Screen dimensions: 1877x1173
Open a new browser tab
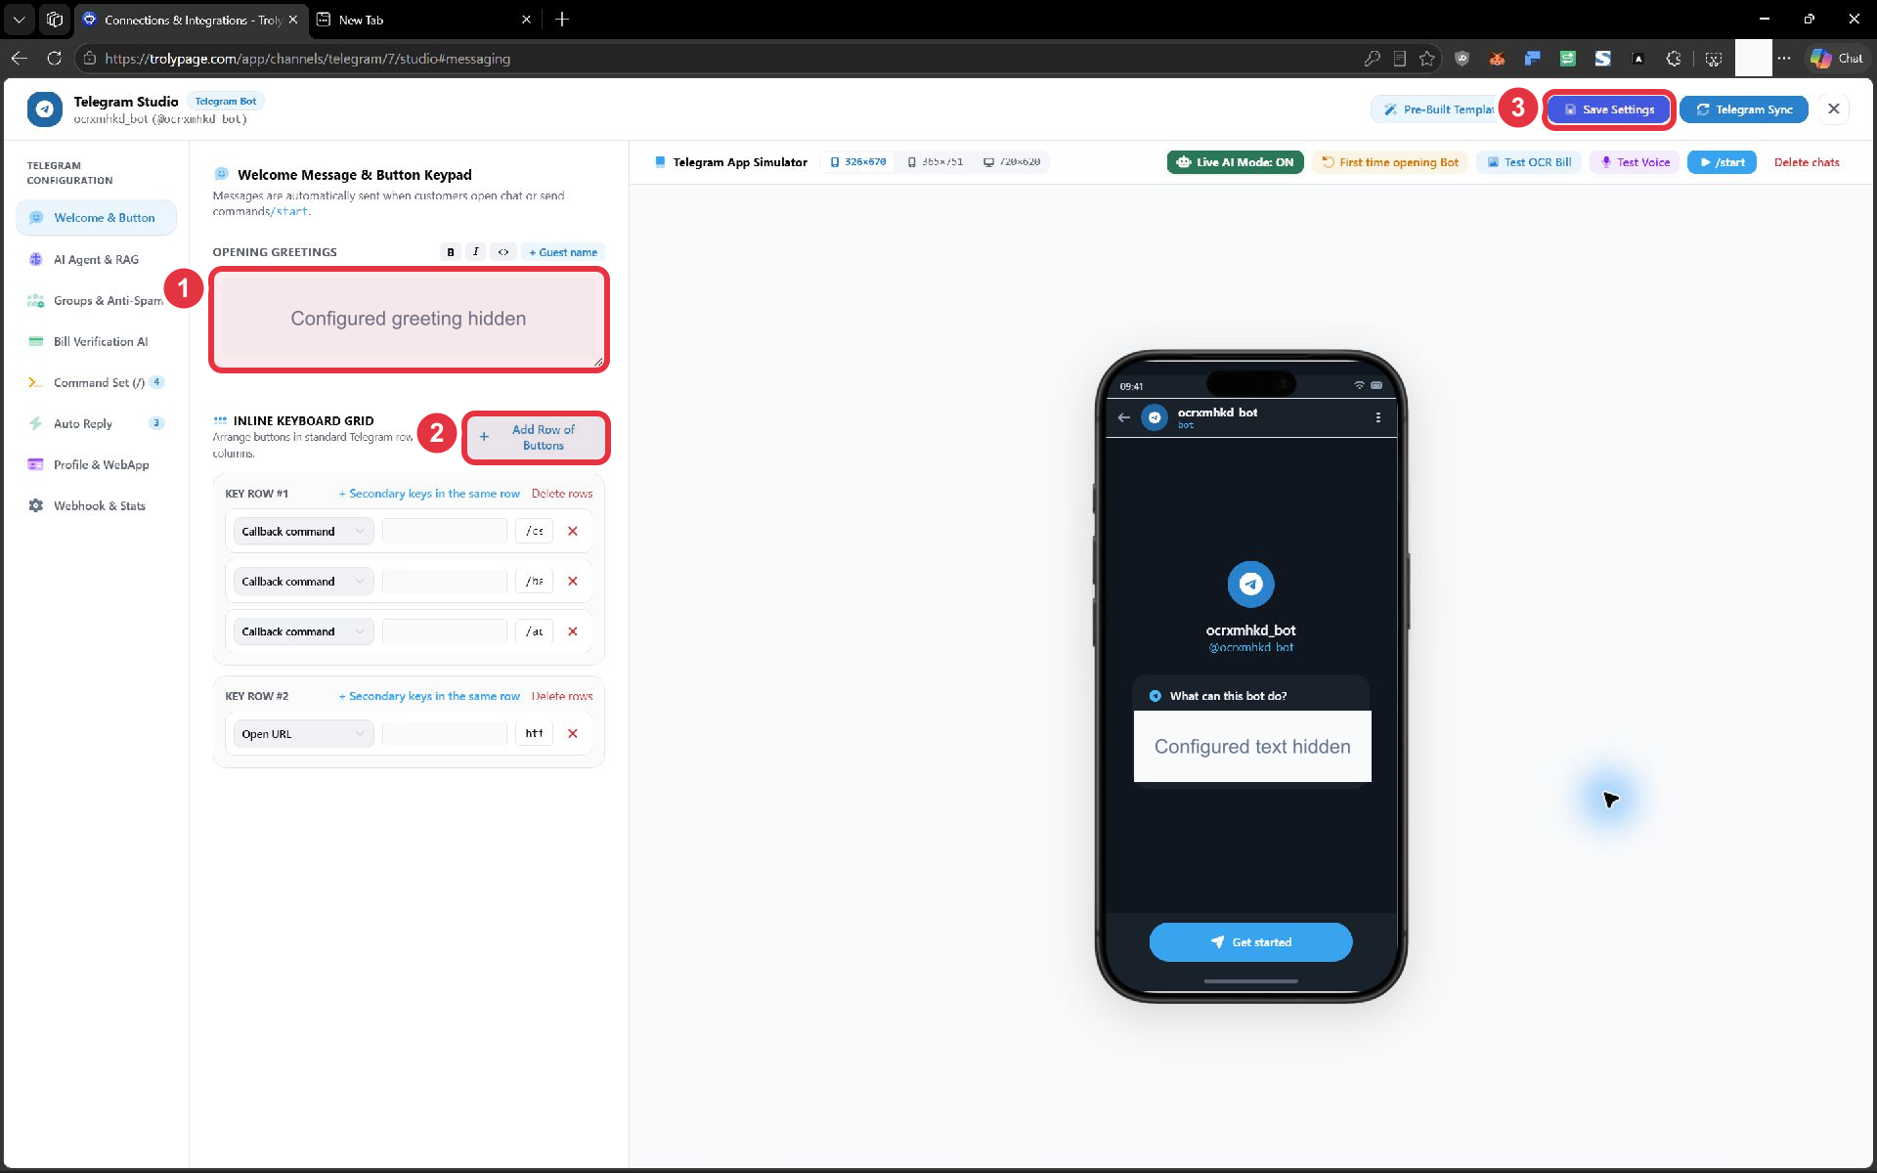(562, 20)
